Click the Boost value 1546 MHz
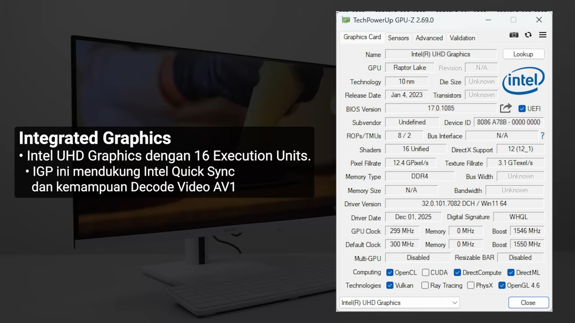 click(x=527, y=231)
